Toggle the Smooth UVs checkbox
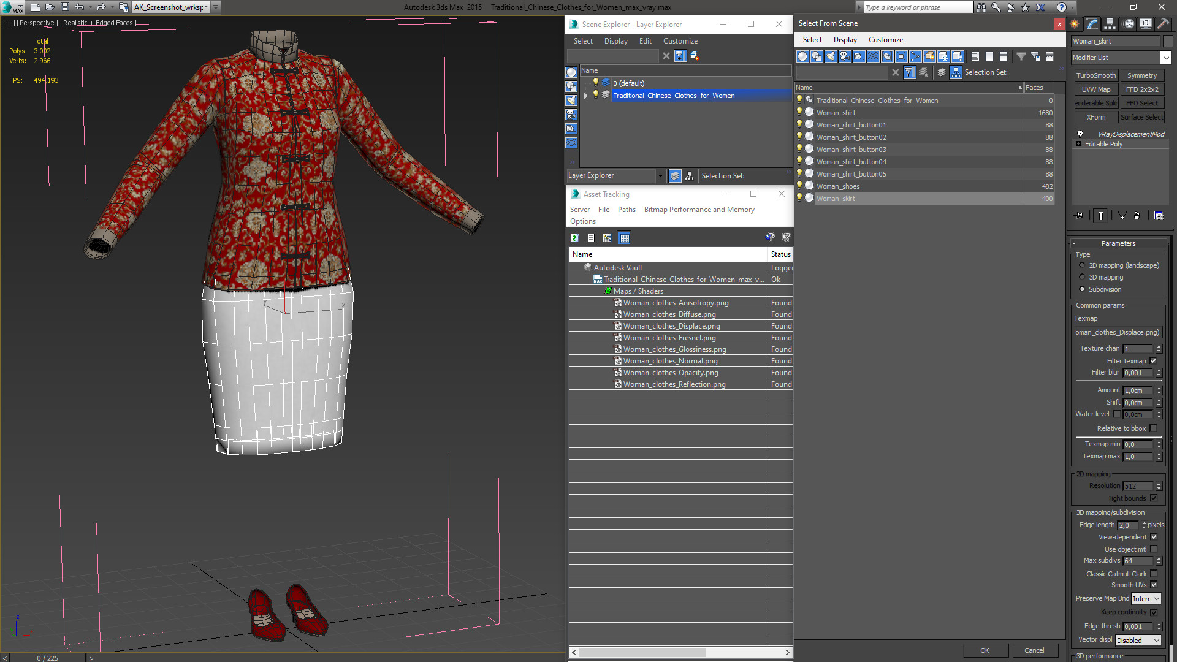 1154,585
